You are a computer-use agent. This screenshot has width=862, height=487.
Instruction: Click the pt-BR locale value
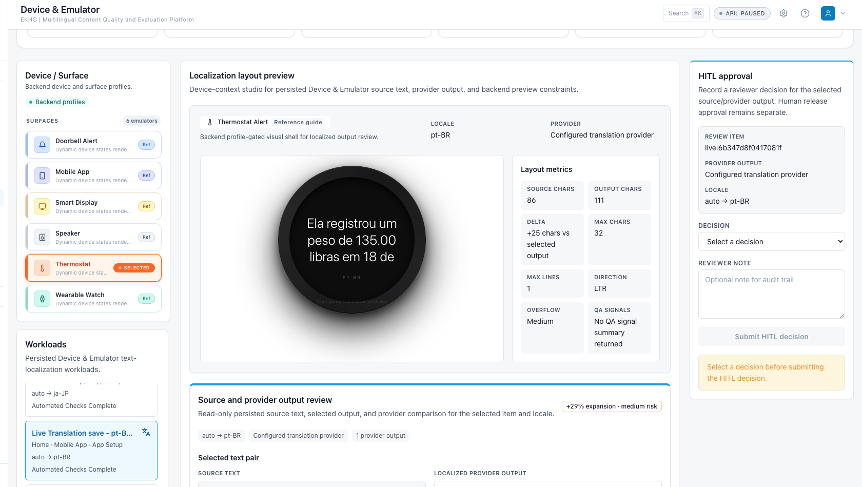pos(440,135)
